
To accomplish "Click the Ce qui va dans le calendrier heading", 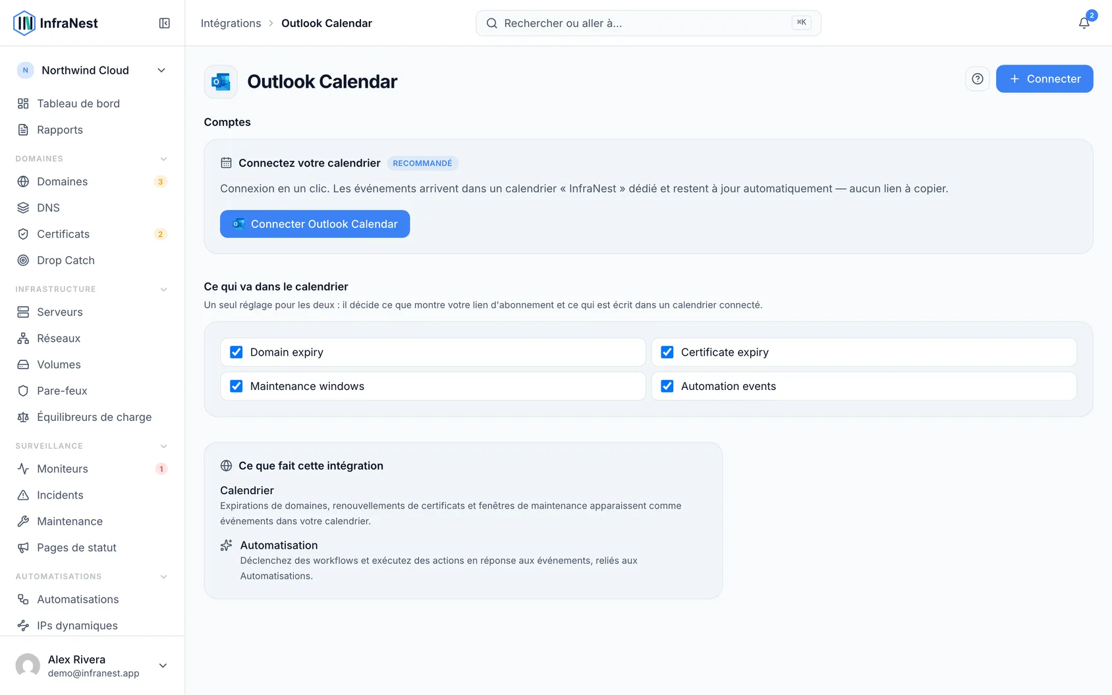I will click(276, 287).
